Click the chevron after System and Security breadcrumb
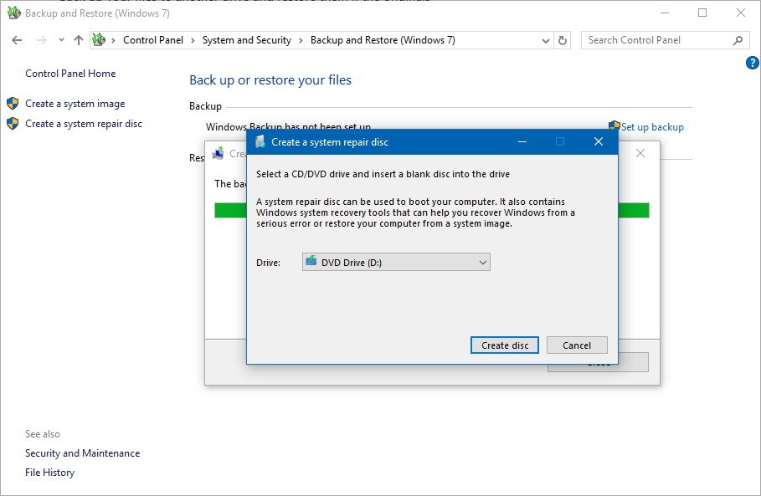The height and width of the screenshot is (496, 761). click(300, 39)
